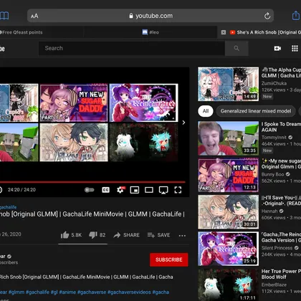Viewport: 301px width, 301px height.
Task: Open the Safari share sheet icon
Action: pyautogui.click(x=296, y=16)
